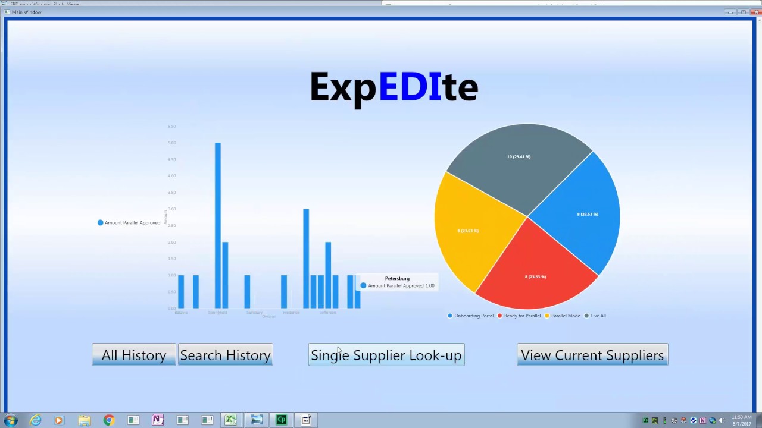Click the tallest 5.00 bar at Springfield
762x428 pixels.
pyautogui.click(x=218, y=225)
